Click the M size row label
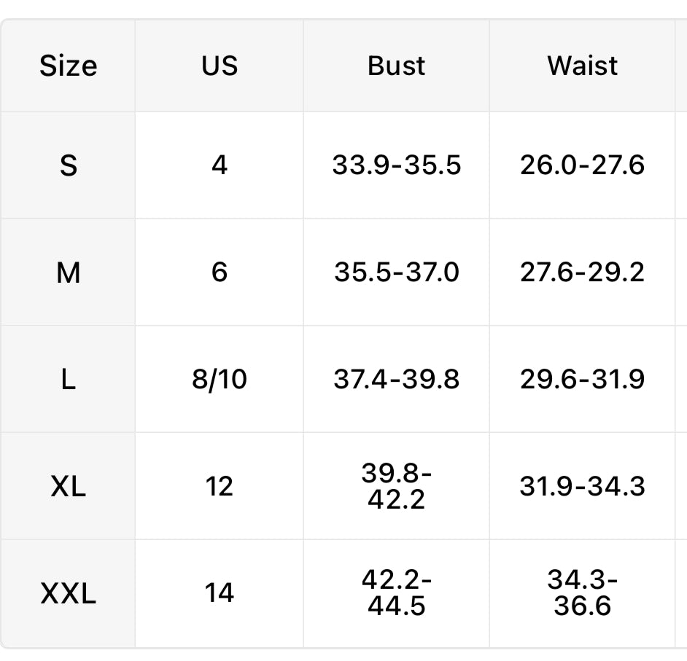Viewport: 687px width, 661px height. coord(68,273)
